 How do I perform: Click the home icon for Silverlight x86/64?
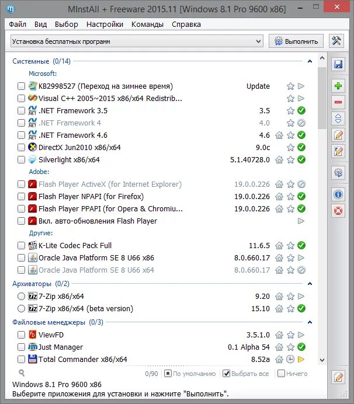pos(279,160)
